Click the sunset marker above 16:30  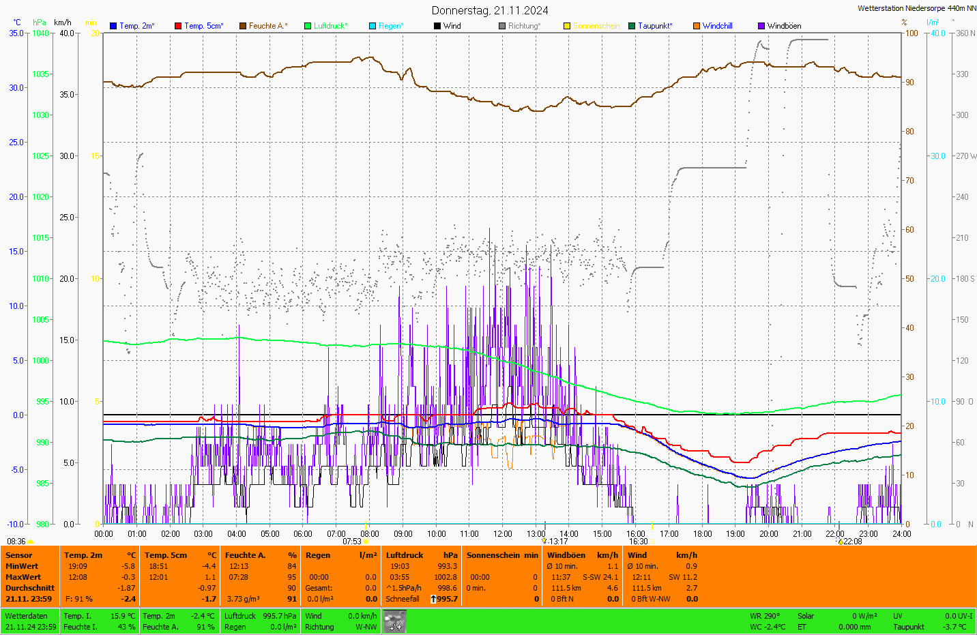coord(652,526)
